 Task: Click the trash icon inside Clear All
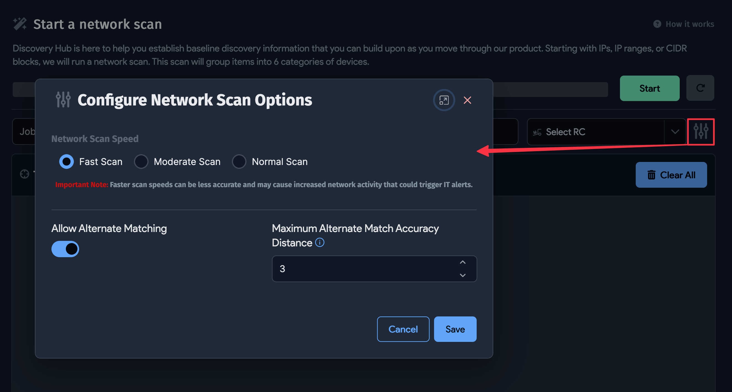(651, 175)
